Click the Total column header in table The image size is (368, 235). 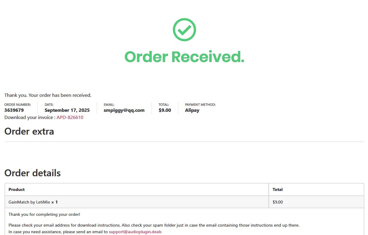click(x=277, y=189)
